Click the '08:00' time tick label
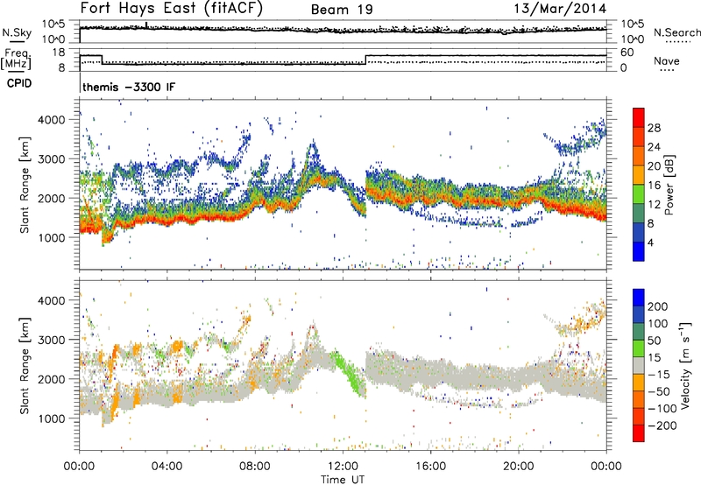Screen dimensions: 701x485 pyautogui.click(x=254, y=467)
